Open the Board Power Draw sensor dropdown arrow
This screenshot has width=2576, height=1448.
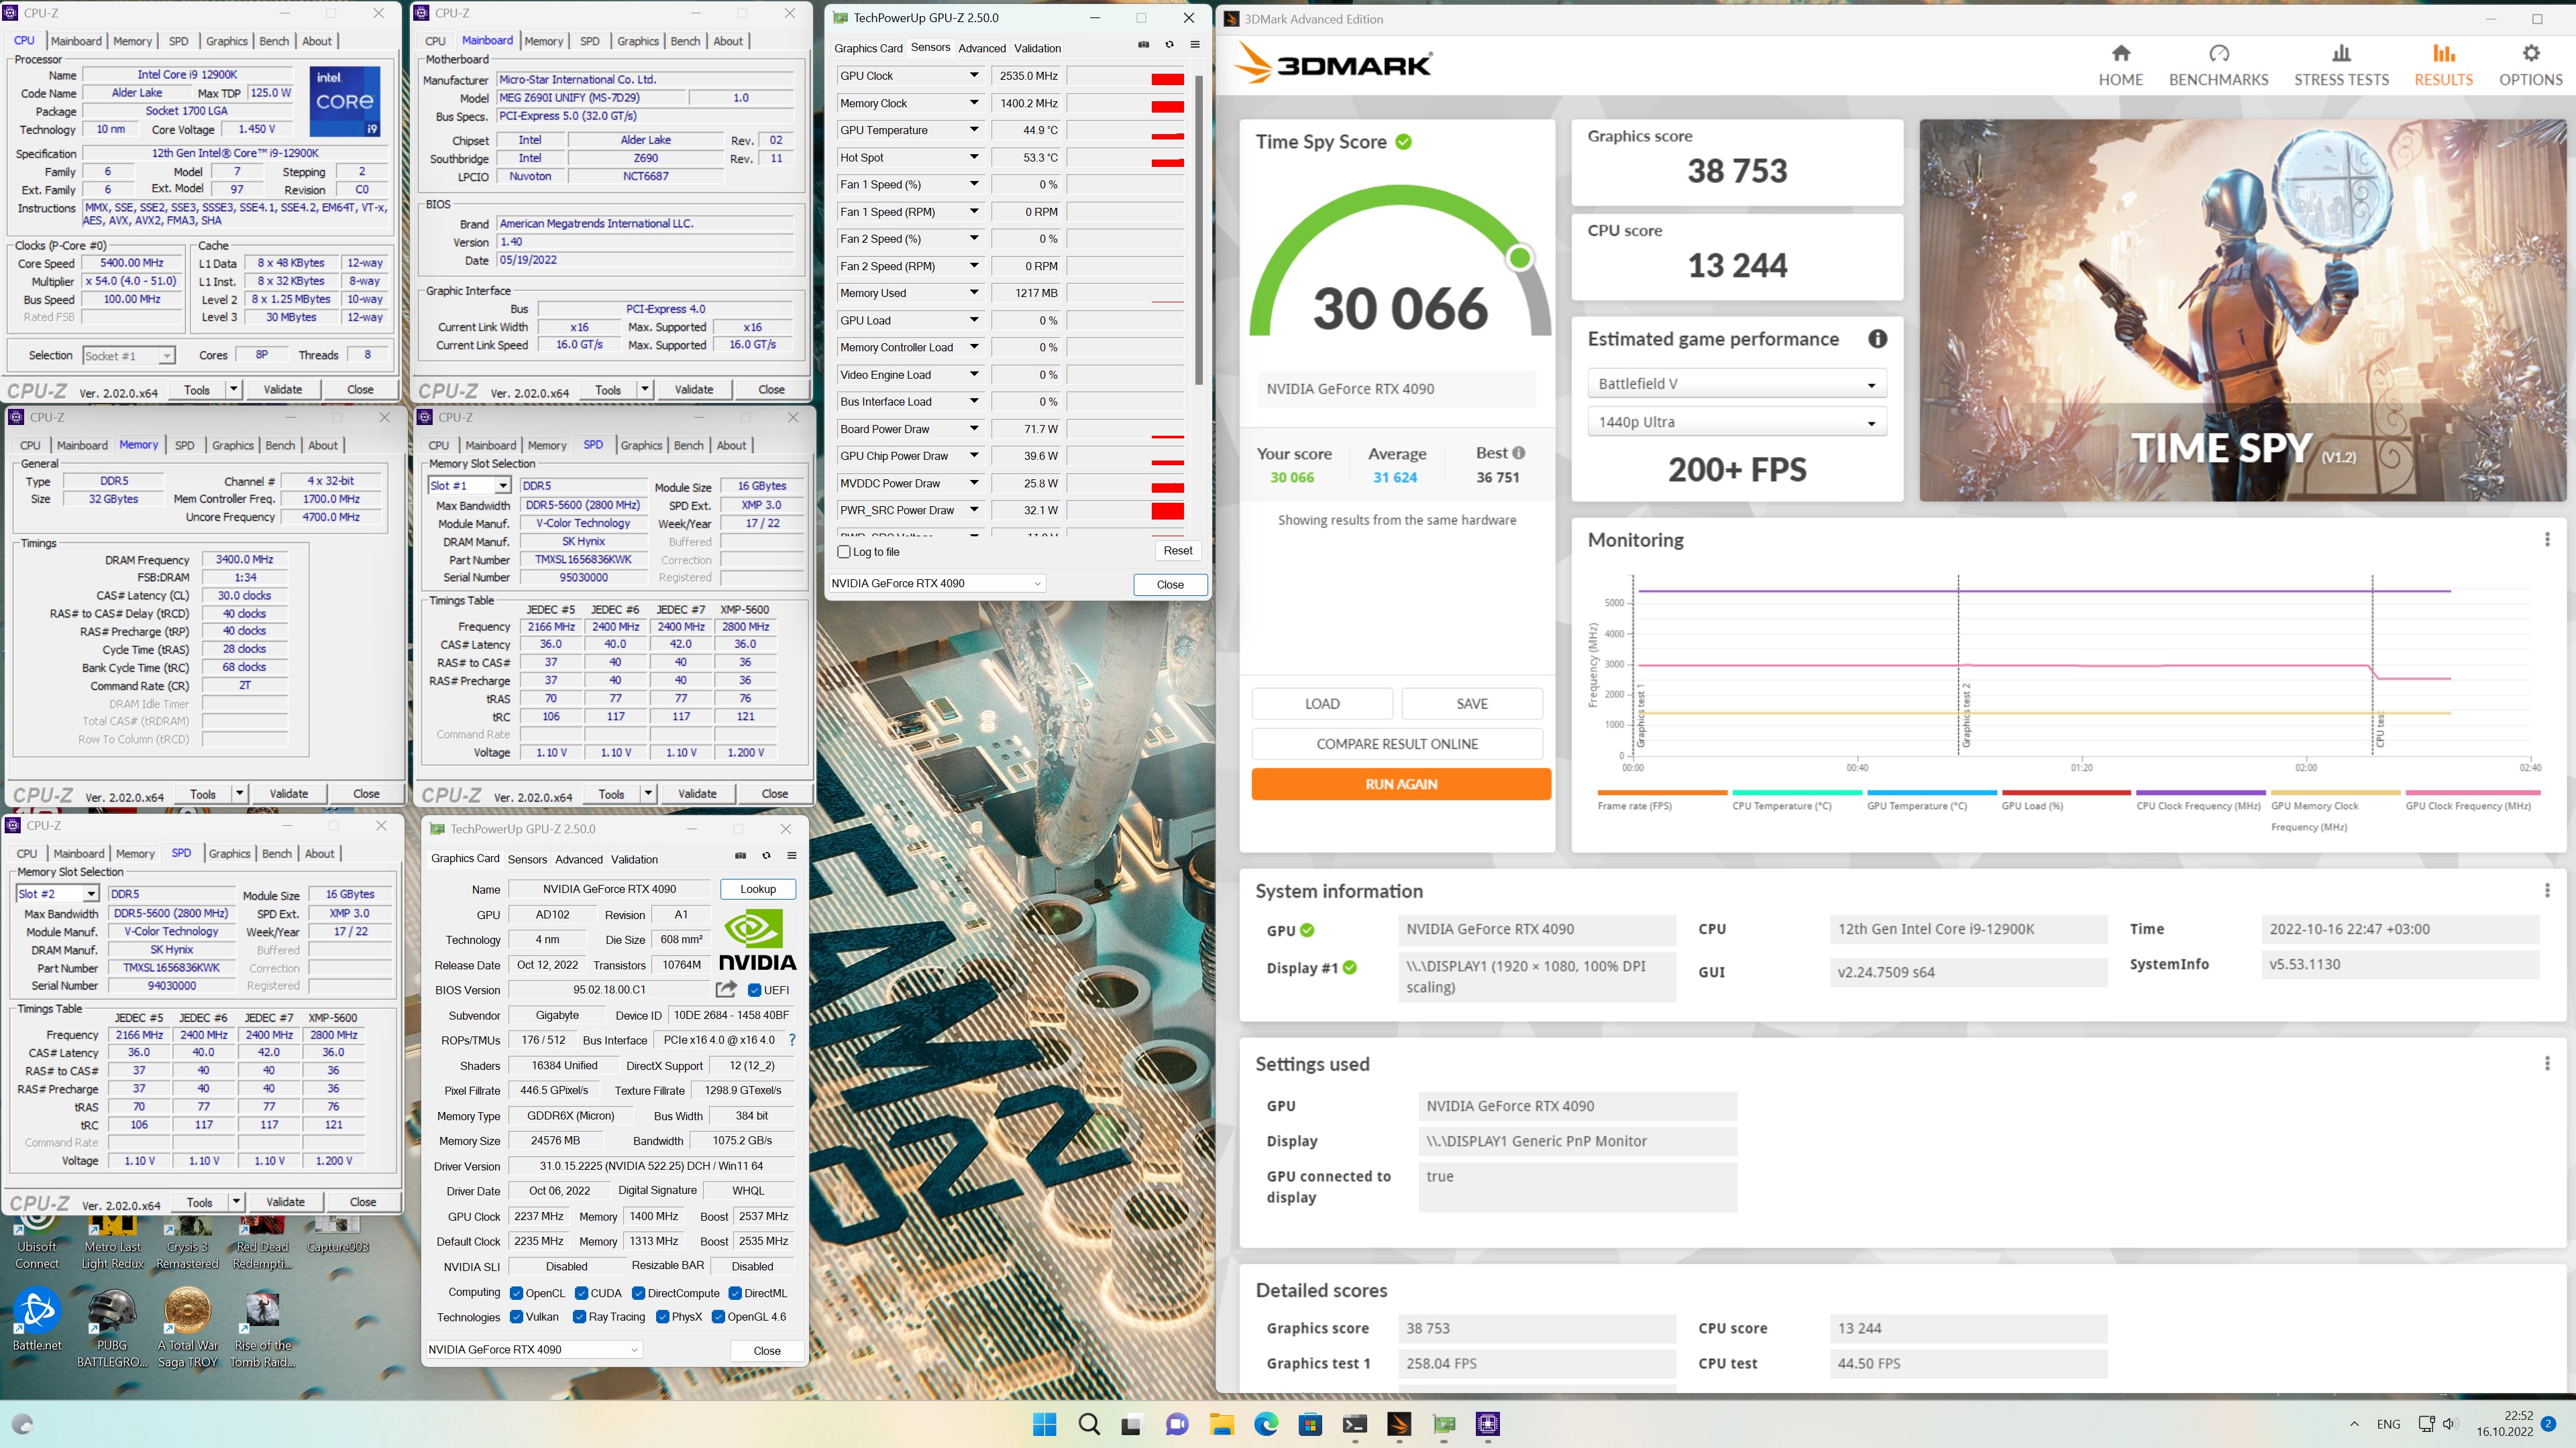coord(974,429)
